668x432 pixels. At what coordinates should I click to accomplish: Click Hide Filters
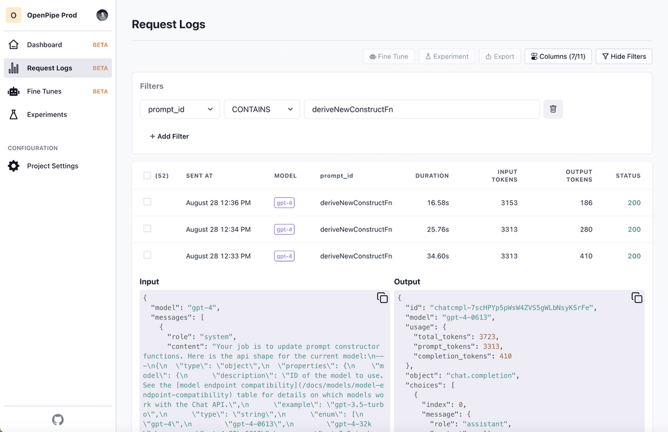point(624,56)
